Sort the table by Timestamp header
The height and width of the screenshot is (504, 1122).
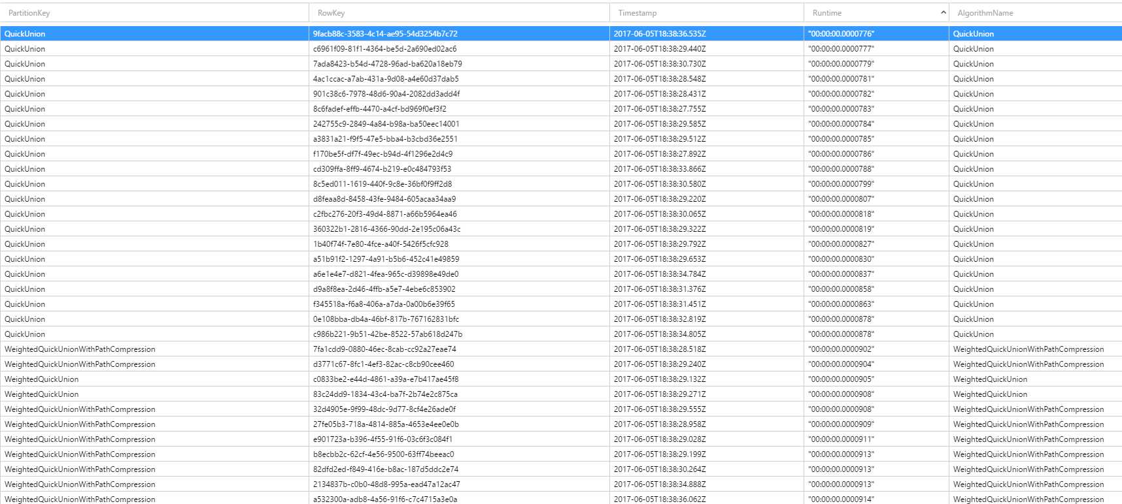coord(637,13)
